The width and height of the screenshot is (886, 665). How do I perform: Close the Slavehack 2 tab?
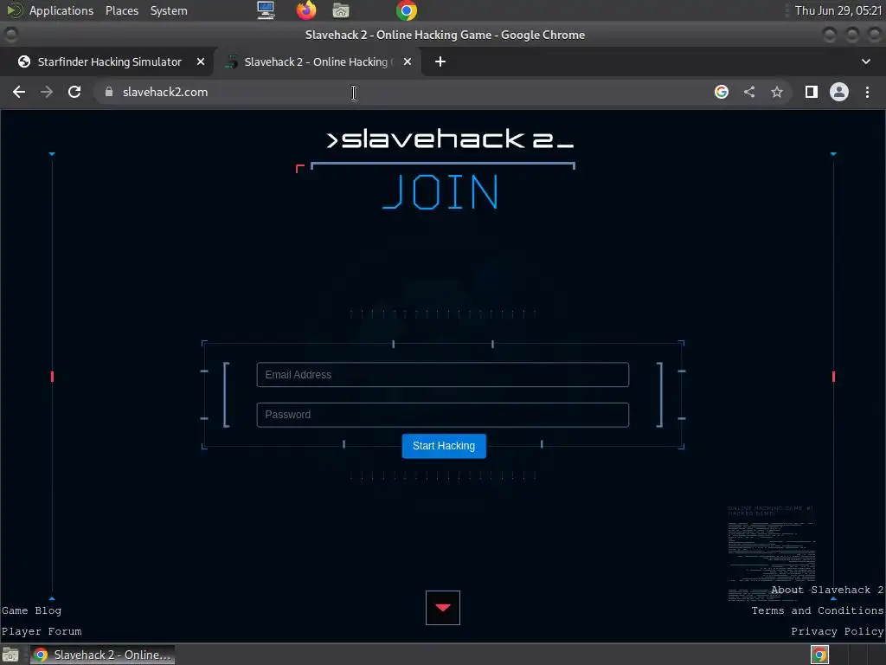pos(408,61)
